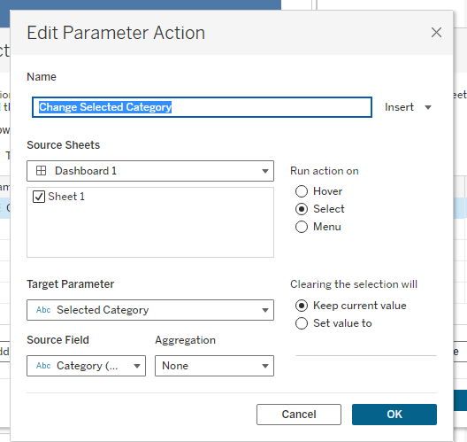The height and width of the screenshot is (442, 467).
Task: Close the Edit Parameter Action dialog
Action: pos(436,32)
